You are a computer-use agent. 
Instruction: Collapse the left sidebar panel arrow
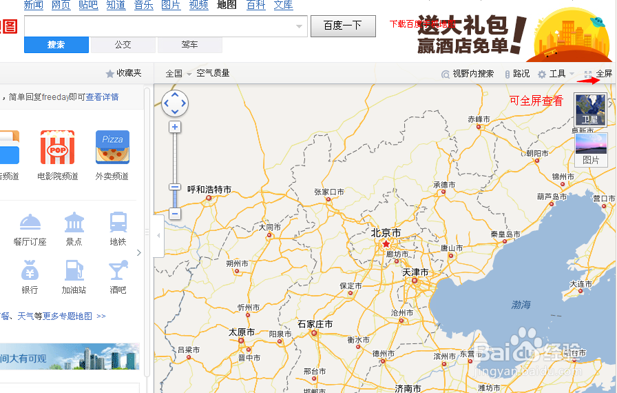pyautogui.click(x=158, y=236)
